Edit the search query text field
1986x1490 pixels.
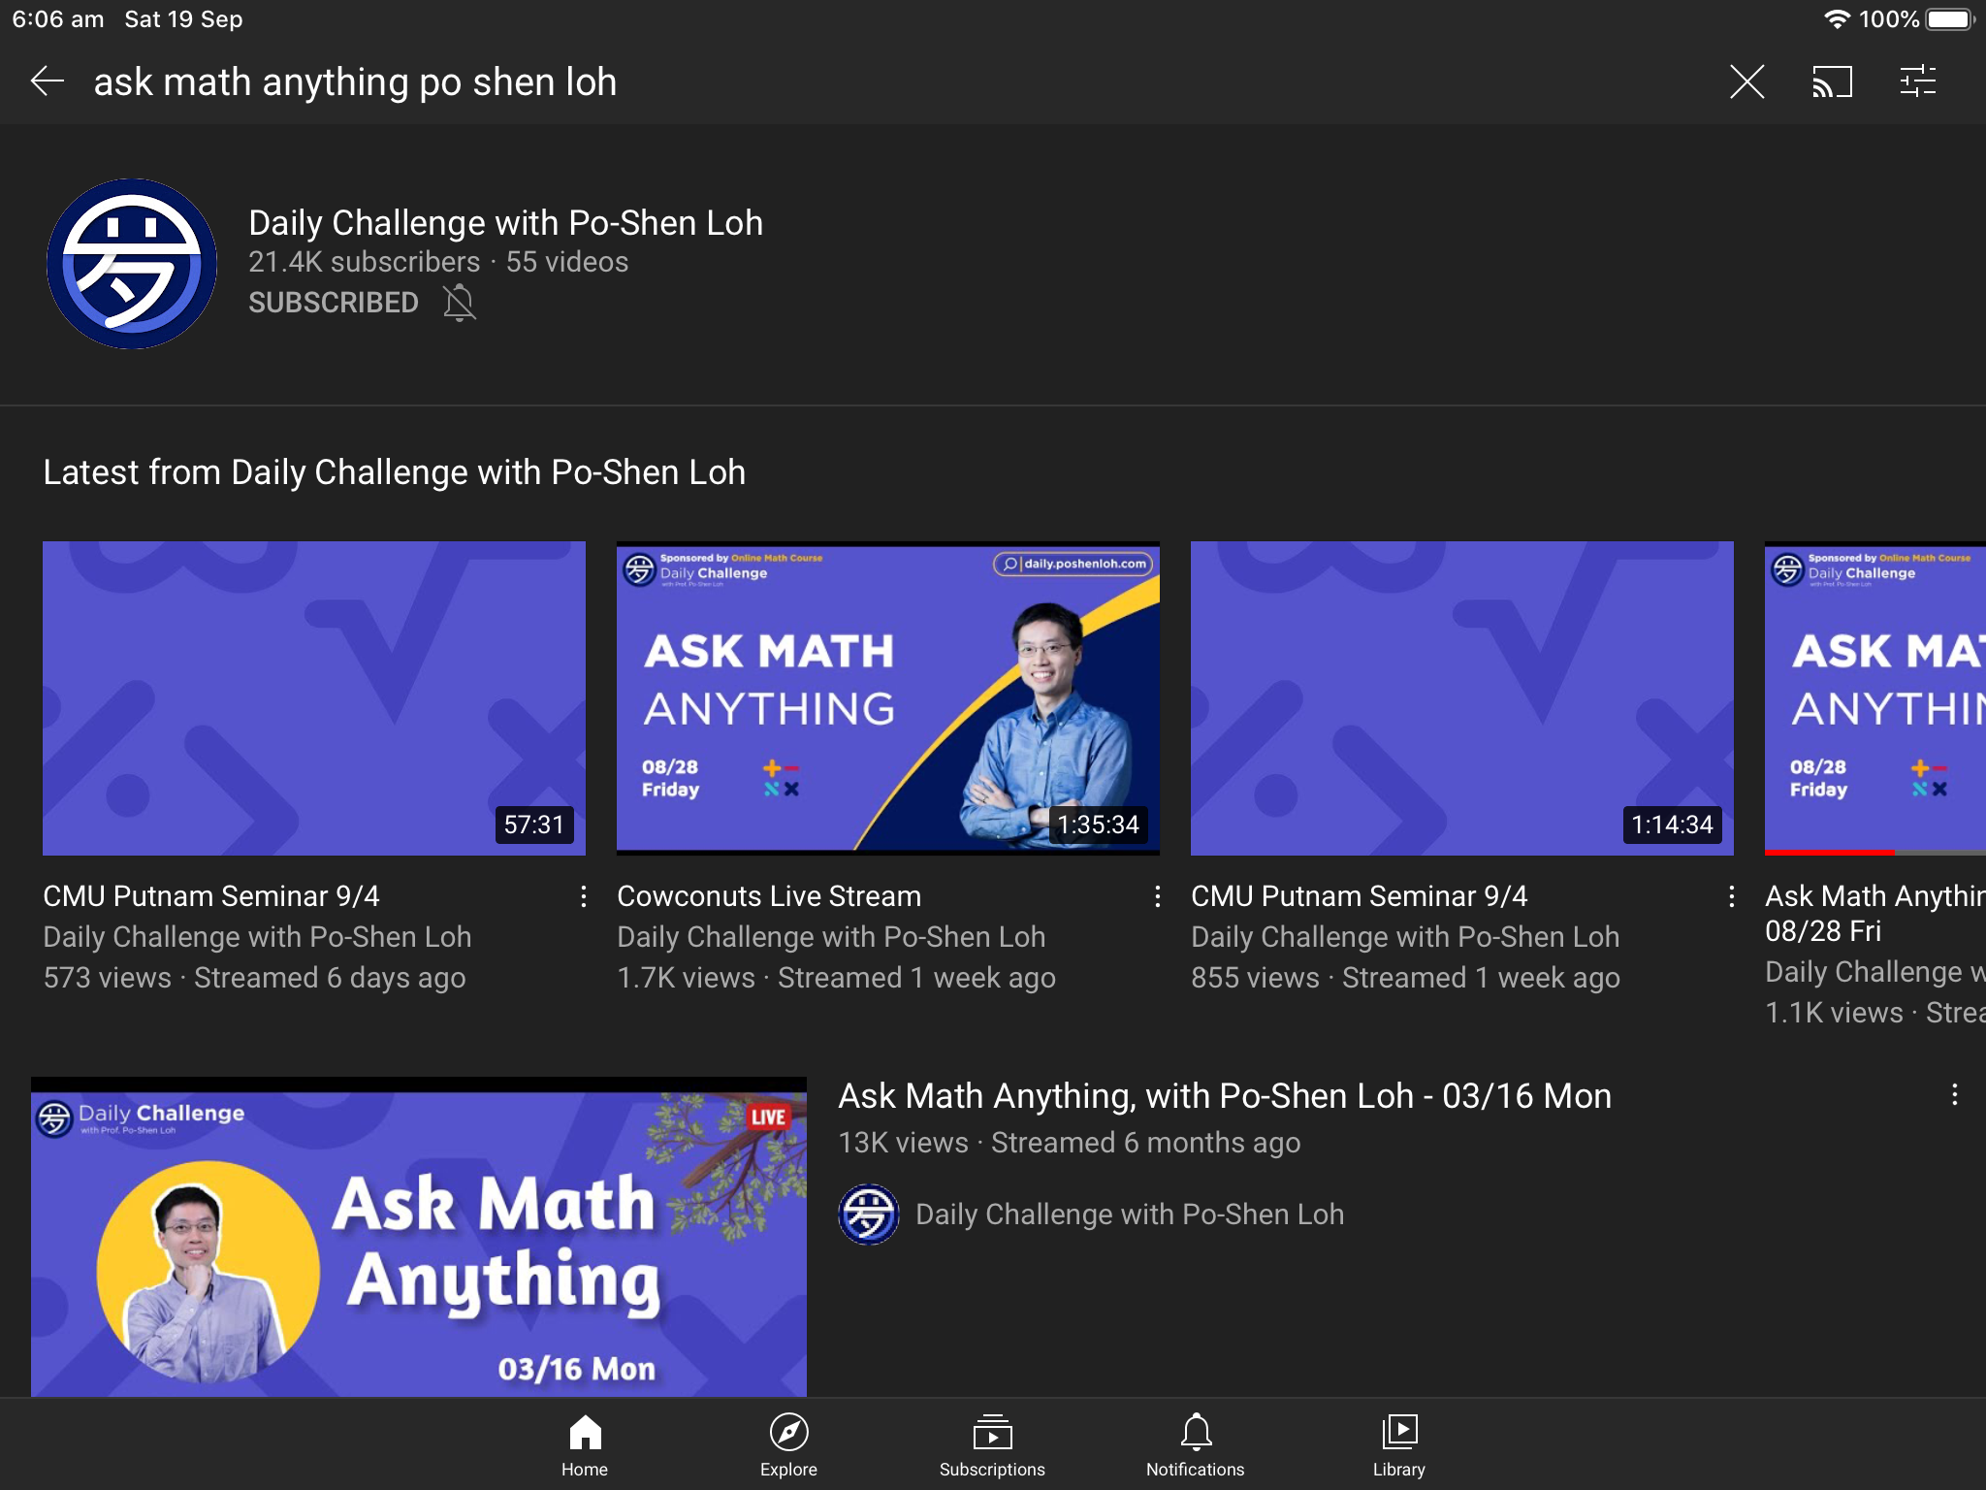[x=355, y=81]
